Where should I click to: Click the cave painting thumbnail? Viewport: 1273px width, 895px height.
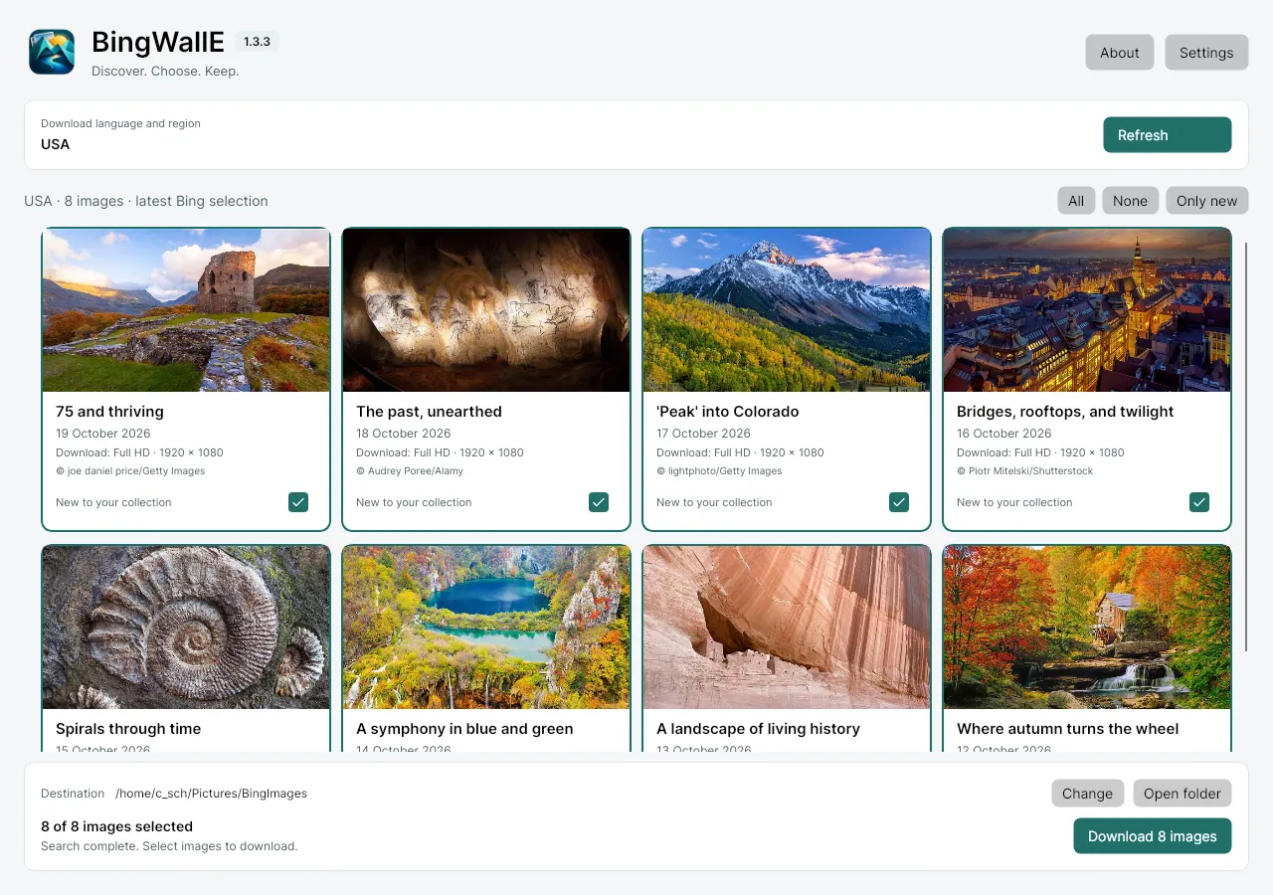[486, 310]
